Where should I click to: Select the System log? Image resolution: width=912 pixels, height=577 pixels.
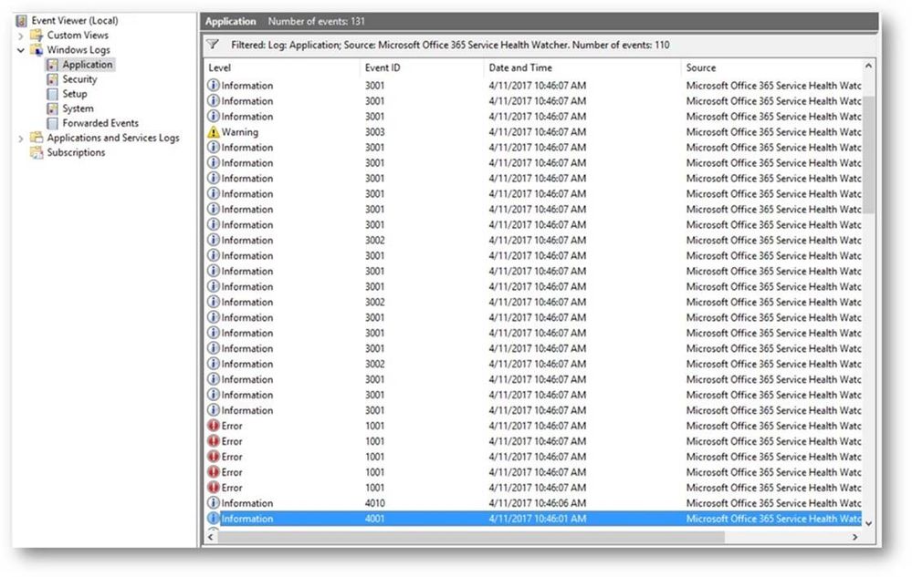coord(78,108)
